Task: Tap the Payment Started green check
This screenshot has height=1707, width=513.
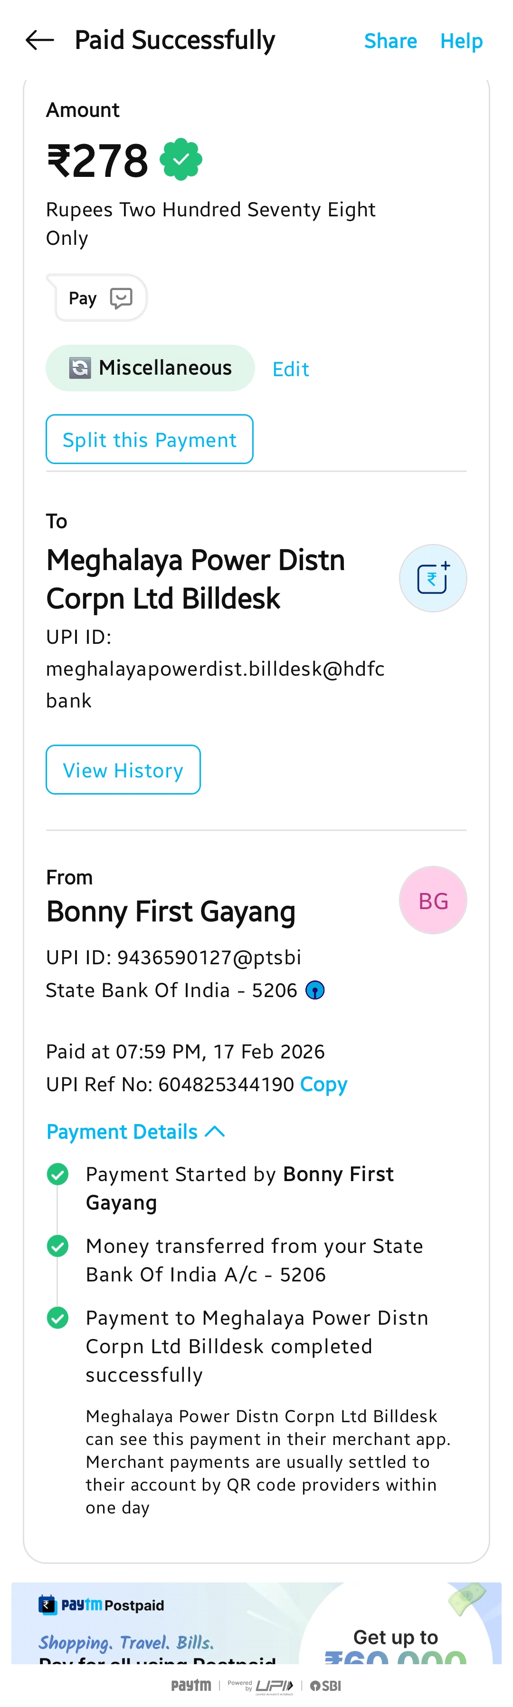Action: (x=57, y=1174)
